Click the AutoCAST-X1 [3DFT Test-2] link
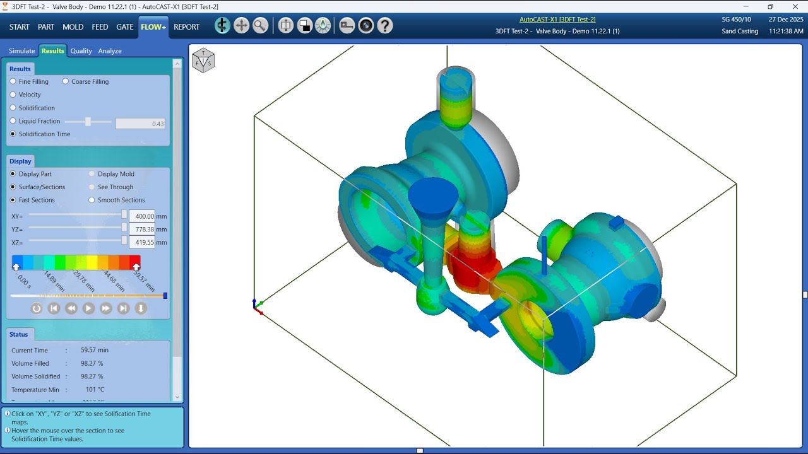Image resolution: width=808 pixels, height=454 pixels. tap(557, 20)
